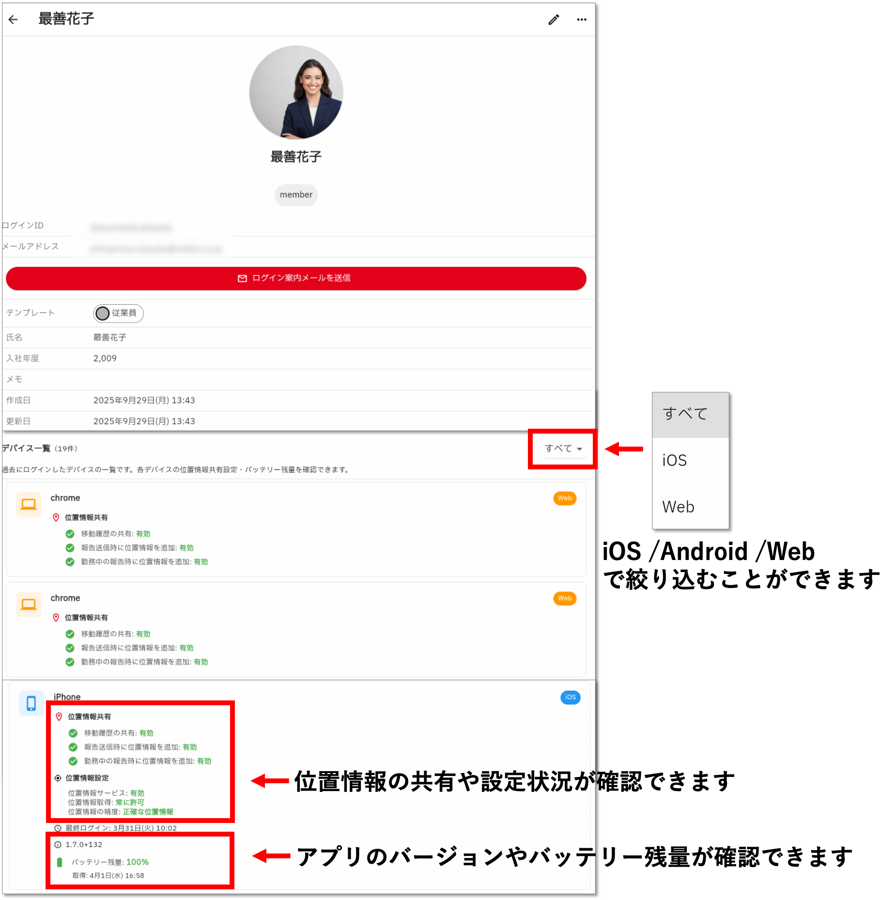Click the green check for 移動履歴の共有 on iPhone
Viewport: 896px width, 900px height.
pos(73,733)
